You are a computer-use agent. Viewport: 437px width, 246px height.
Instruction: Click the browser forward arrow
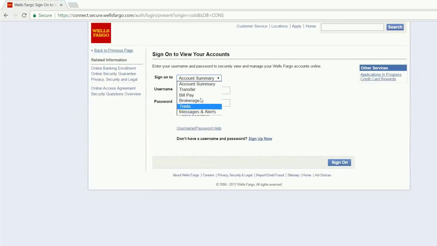click(x=15, y=15)
